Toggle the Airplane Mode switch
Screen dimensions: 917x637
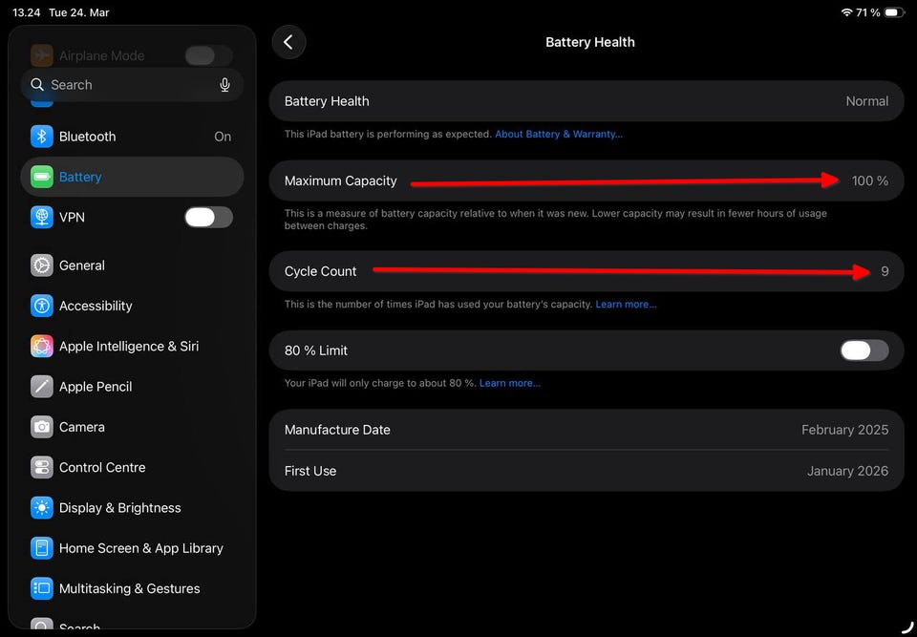point(208,55)
